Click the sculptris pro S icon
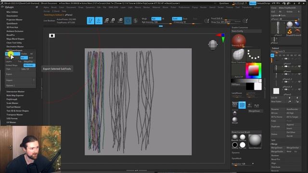Image resolution: width=308 pixels, height=173 pixels. tap(136, 20)
